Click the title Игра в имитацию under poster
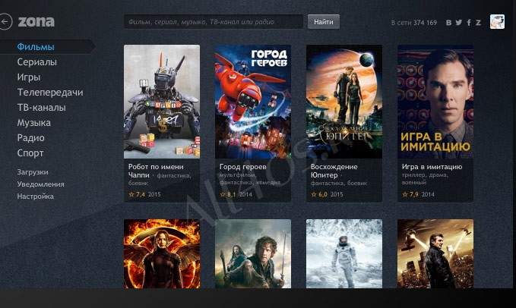The width and height of the screenshot is (516, 308). coord(432,167)
